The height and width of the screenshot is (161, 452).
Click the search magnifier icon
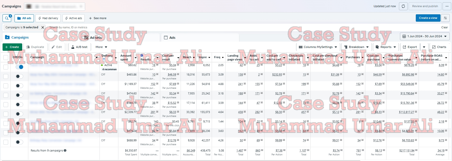coord(7,18)
